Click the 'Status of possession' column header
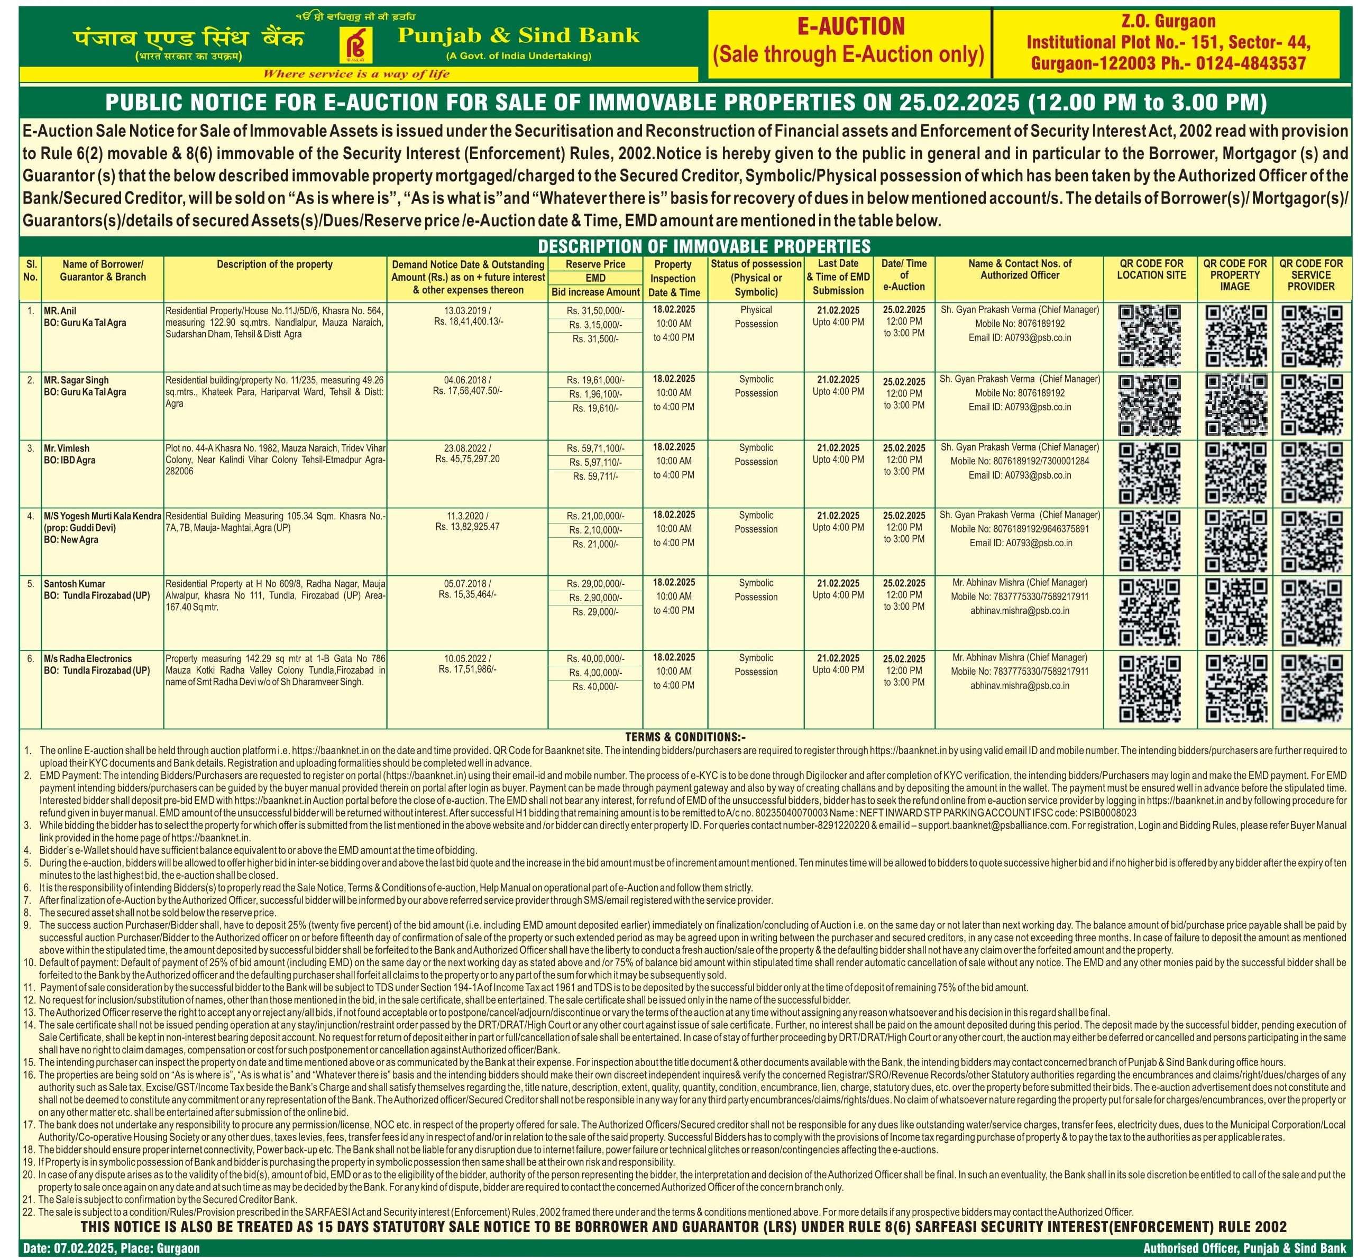The image size is (1366, 1258). pos(756,278)
